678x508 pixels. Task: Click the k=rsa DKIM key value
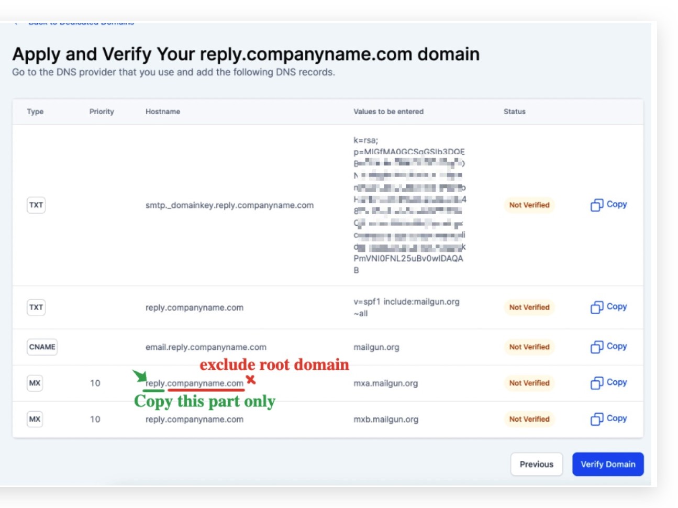tap(409, 205)
